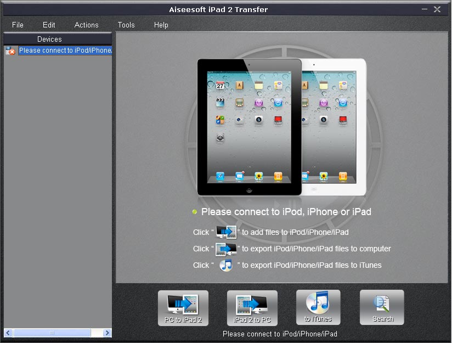Screen dimensions: 452x343
Task: Click the iPad 2 to PC button
Action: pyautogui.click(x=252, y=308)
